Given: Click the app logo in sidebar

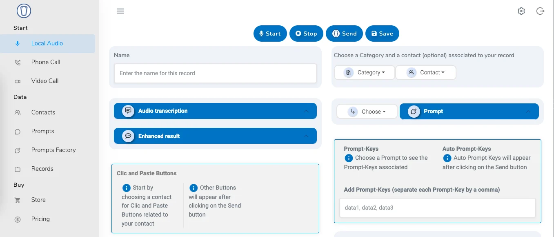Looking at the screenshot, I should coord(24,11).
